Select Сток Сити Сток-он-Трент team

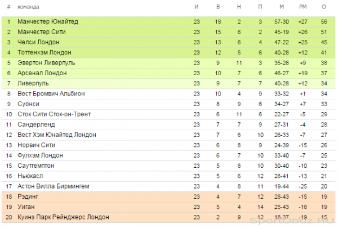54,114
